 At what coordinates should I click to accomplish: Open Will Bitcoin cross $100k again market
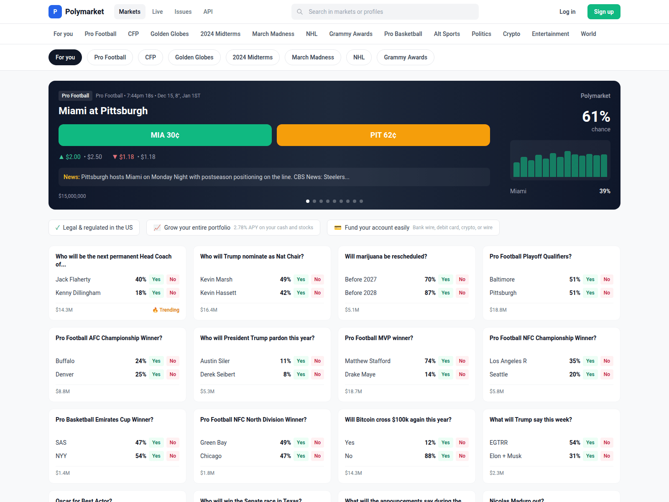coord(398,420)
